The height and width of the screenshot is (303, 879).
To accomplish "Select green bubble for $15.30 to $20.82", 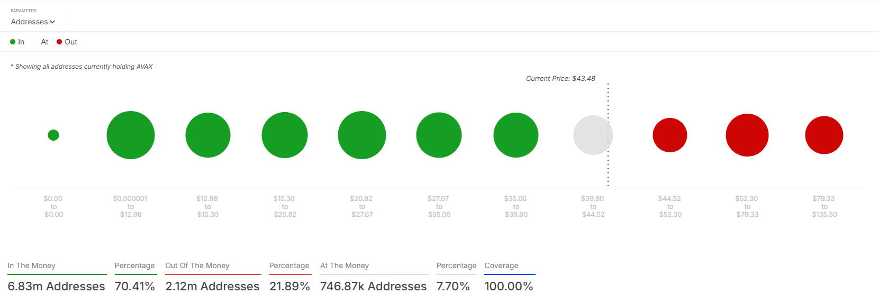I will pos(285,135).
